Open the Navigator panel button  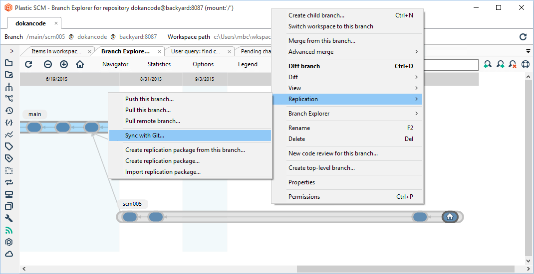pyautogui.click(x=115, y=64)
